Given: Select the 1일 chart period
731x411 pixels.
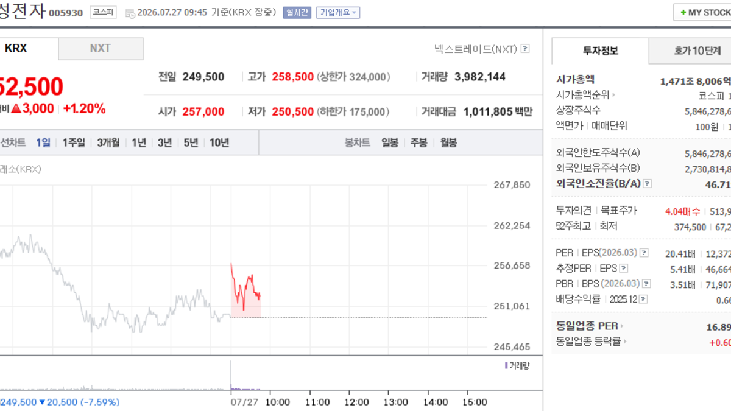Looking at the screenshot, I should coord(43,143).
